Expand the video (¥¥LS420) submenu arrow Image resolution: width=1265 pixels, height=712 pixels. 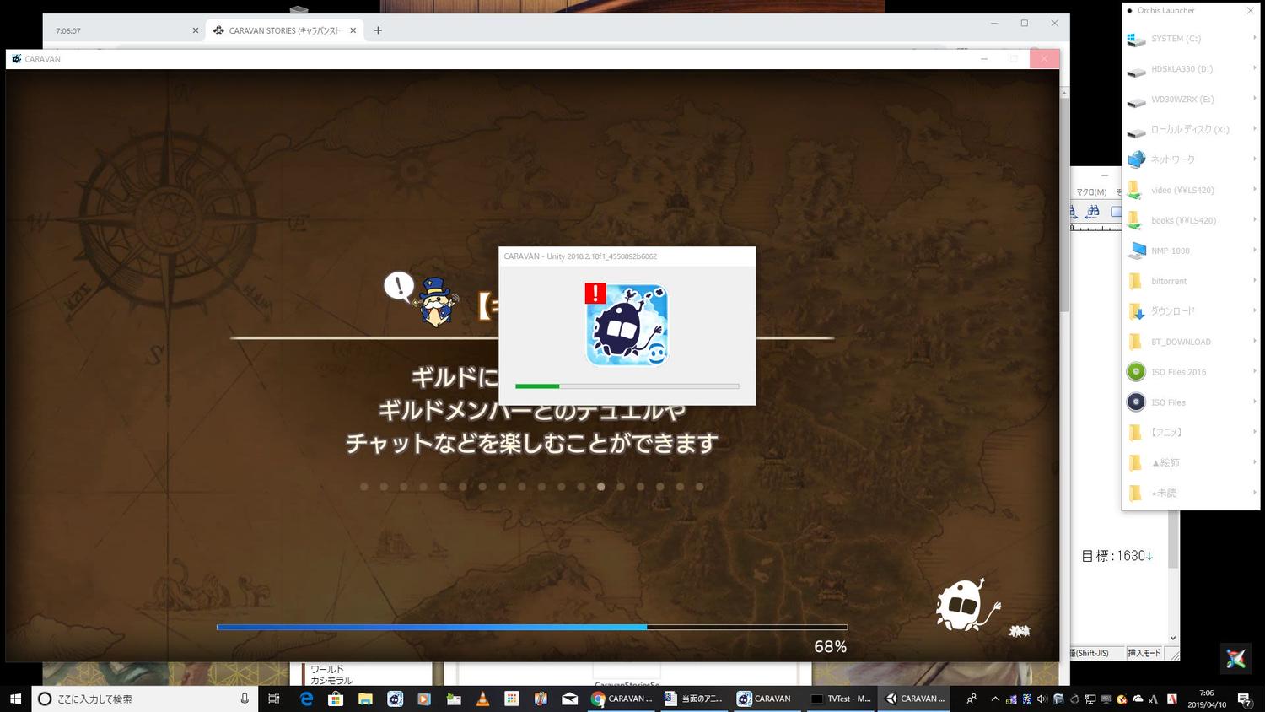1254,190
